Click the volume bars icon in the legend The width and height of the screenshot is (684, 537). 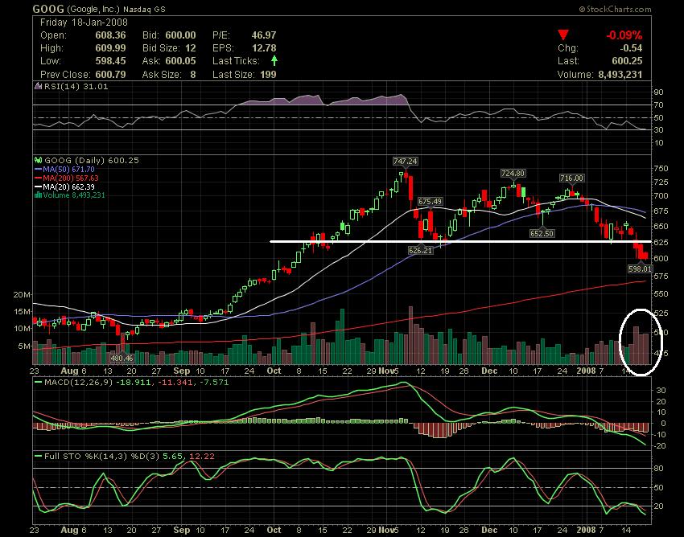click(38, 195)
